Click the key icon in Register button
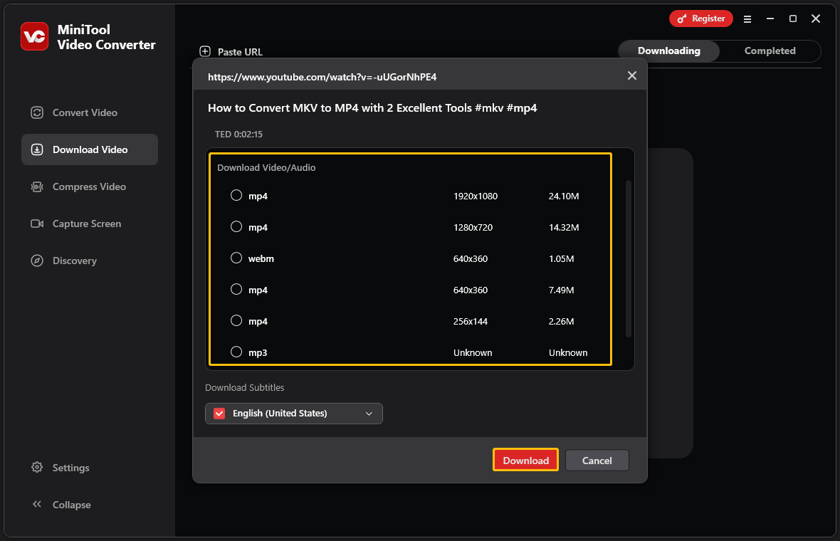Image resolution: width=840 pixels, height=541 pixels. [x=681, y=19]
